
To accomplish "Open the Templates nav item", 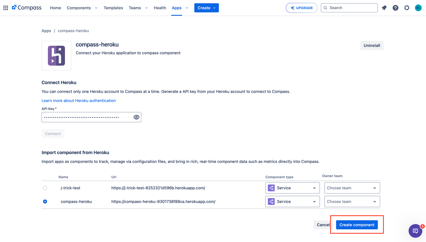I will pos(113,8).
